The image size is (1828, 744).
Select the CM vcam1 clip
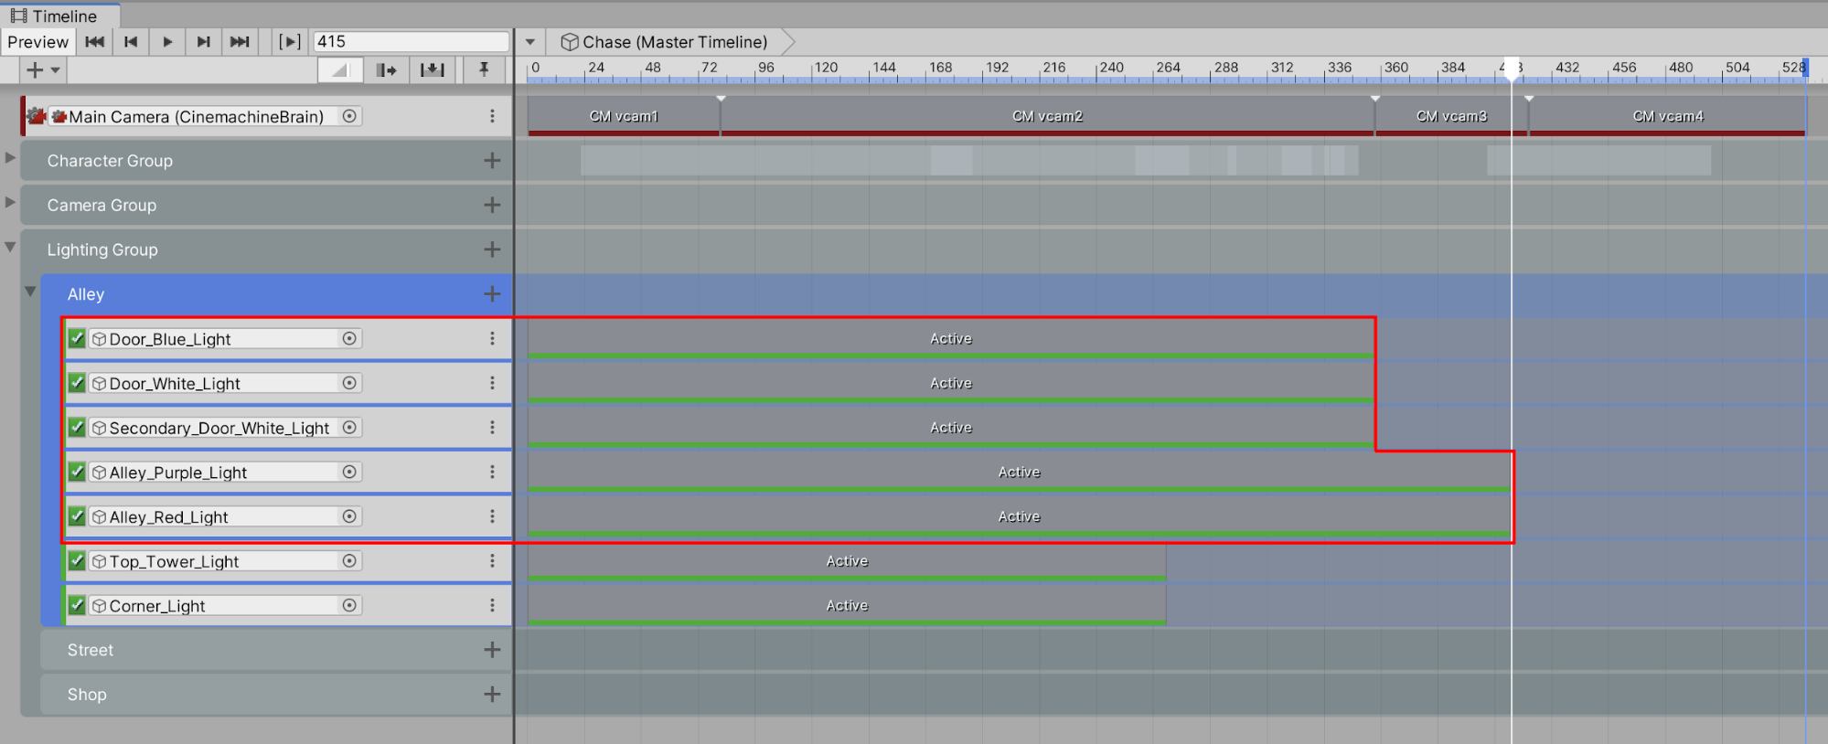tap(624, 116)
